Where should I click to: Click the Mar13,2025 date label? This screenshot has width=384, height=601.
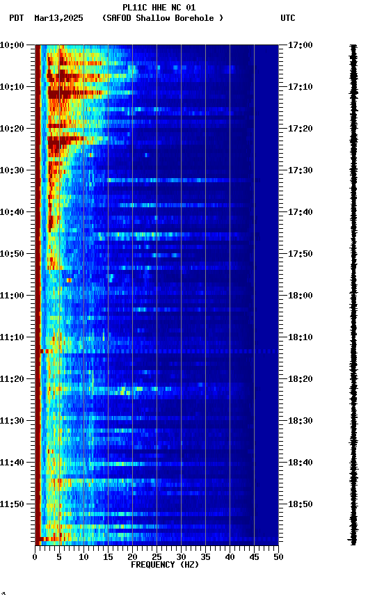(x=58, y=18)
